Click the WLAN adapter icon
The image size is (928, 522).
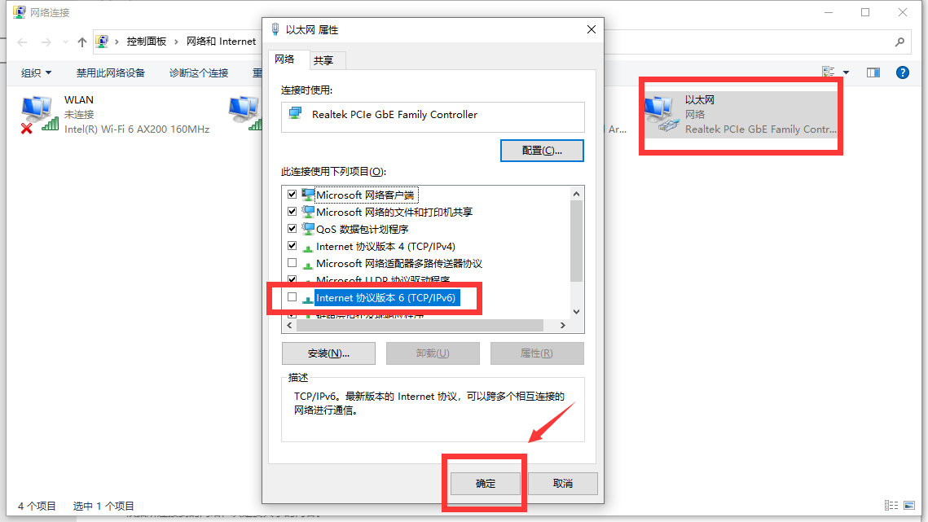[38, 114]
